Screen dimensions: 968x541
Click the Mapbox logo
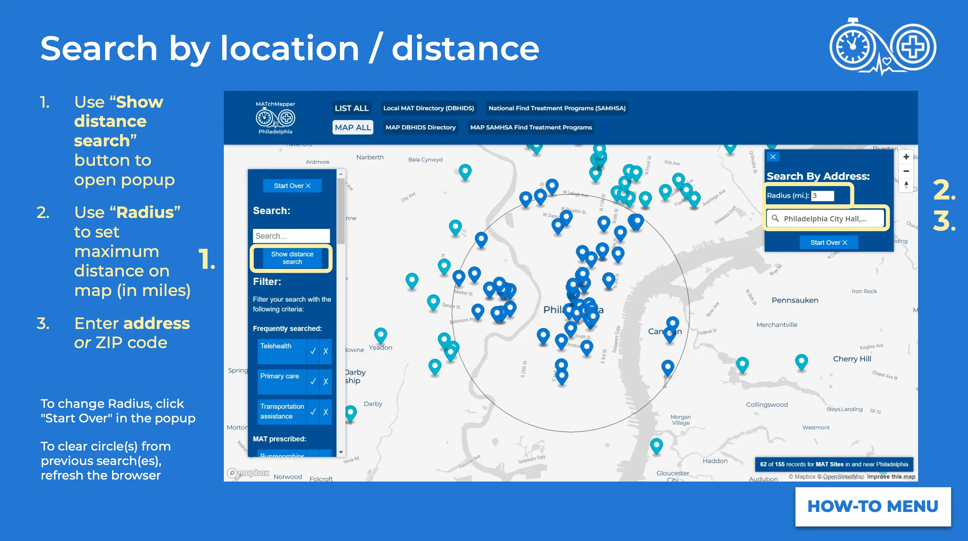coord(248,473)
